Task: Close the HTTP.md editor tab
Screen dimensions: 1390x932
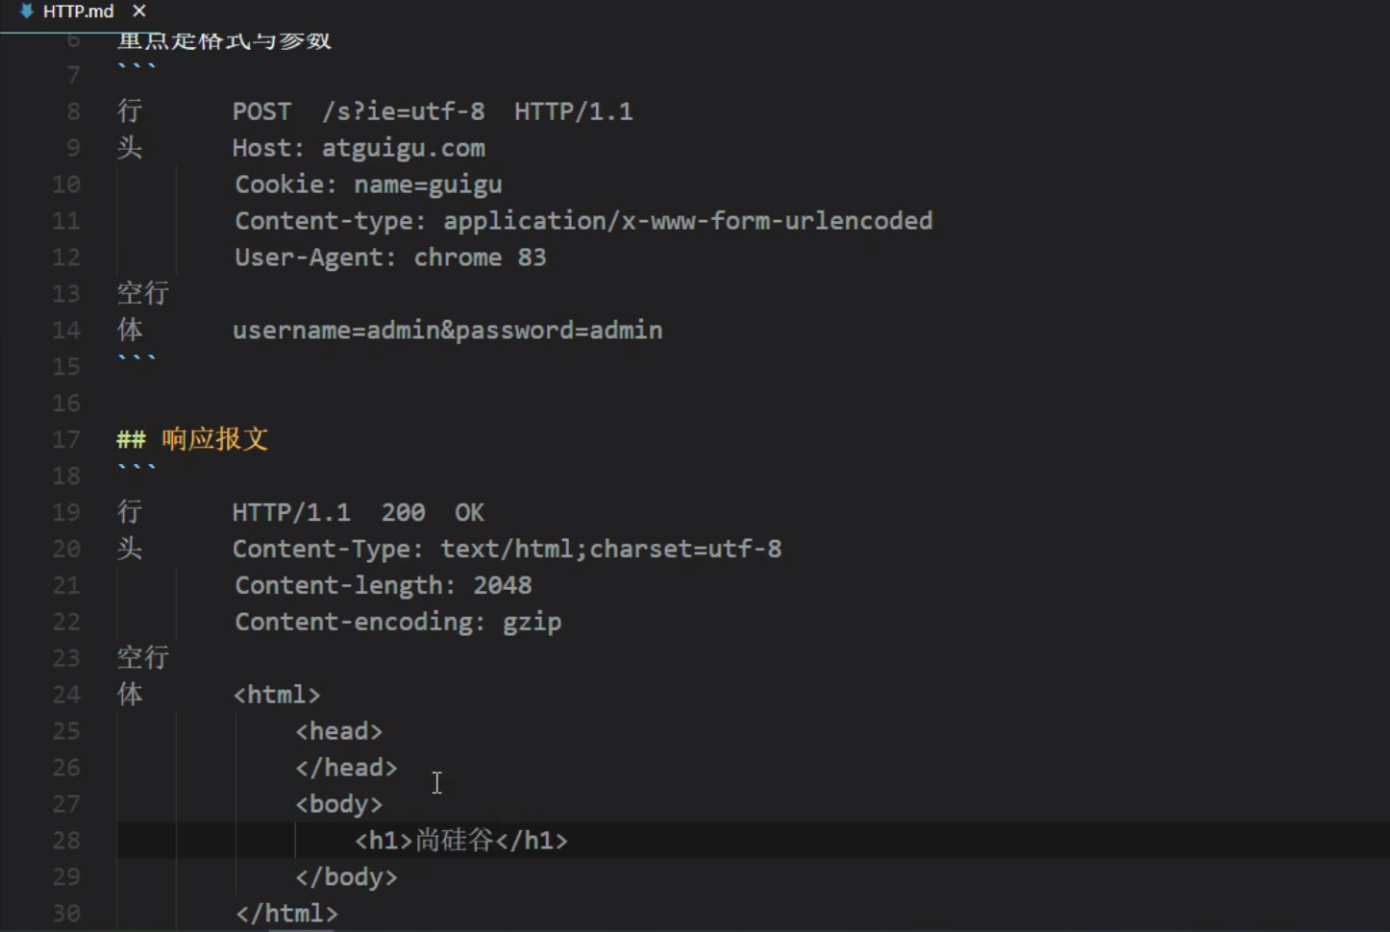Action: pos(139,12)
